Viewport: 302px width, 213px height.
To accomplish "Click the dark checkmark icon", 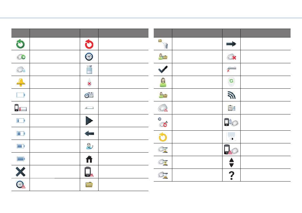I will tap(163, 69).
